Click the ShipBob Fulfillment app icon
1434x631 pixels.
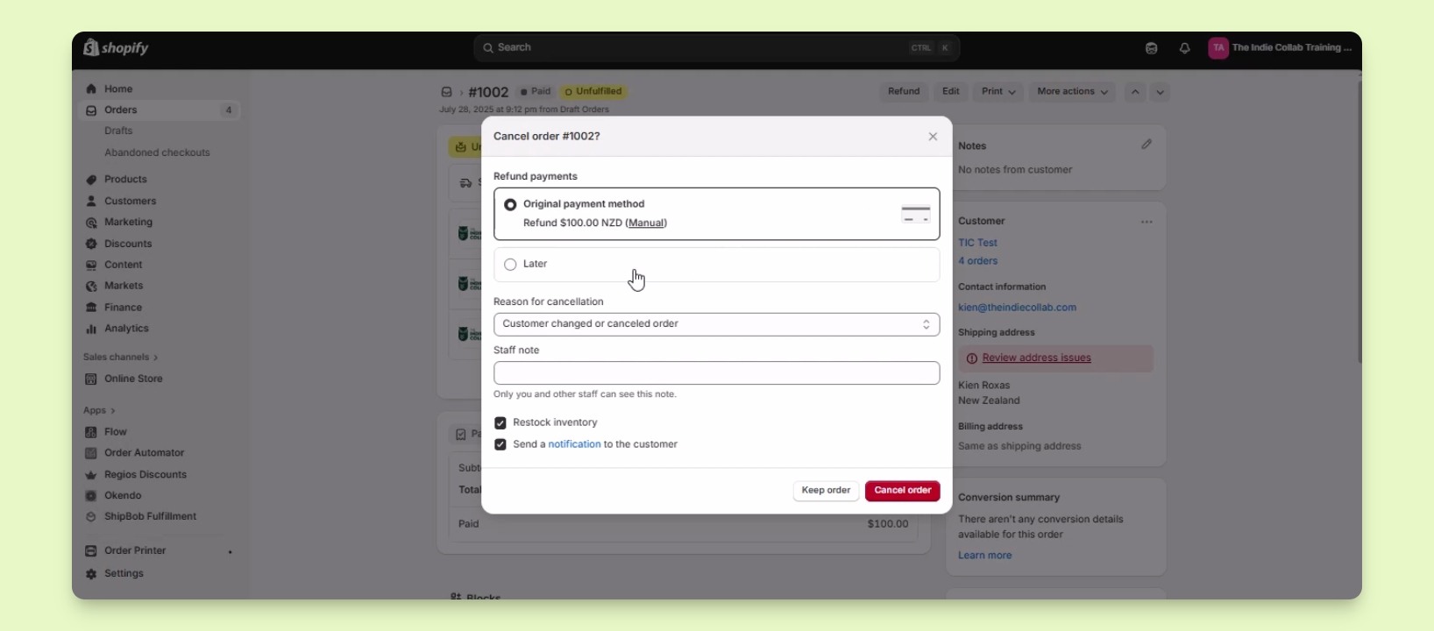[91, 517]
